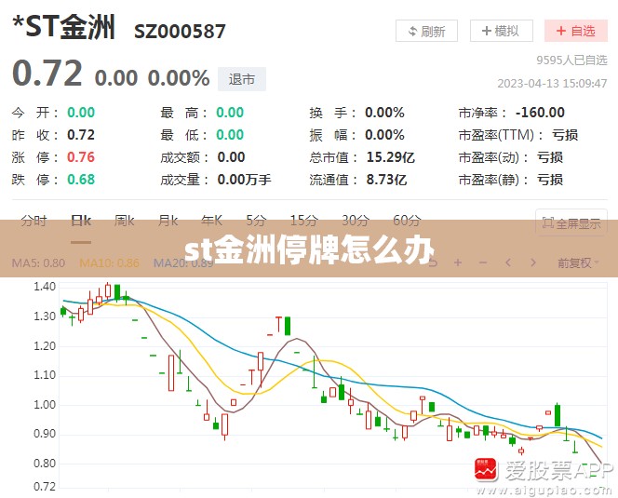Click the 流通值 value 8.73亿
Screen dimensions: 618x498
coord(386,180)
